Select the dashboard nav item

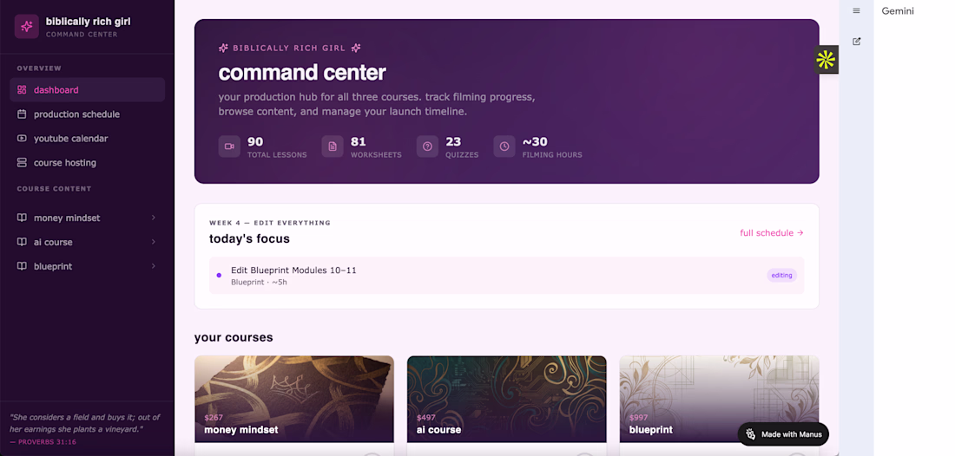click(x=56, y=90)
